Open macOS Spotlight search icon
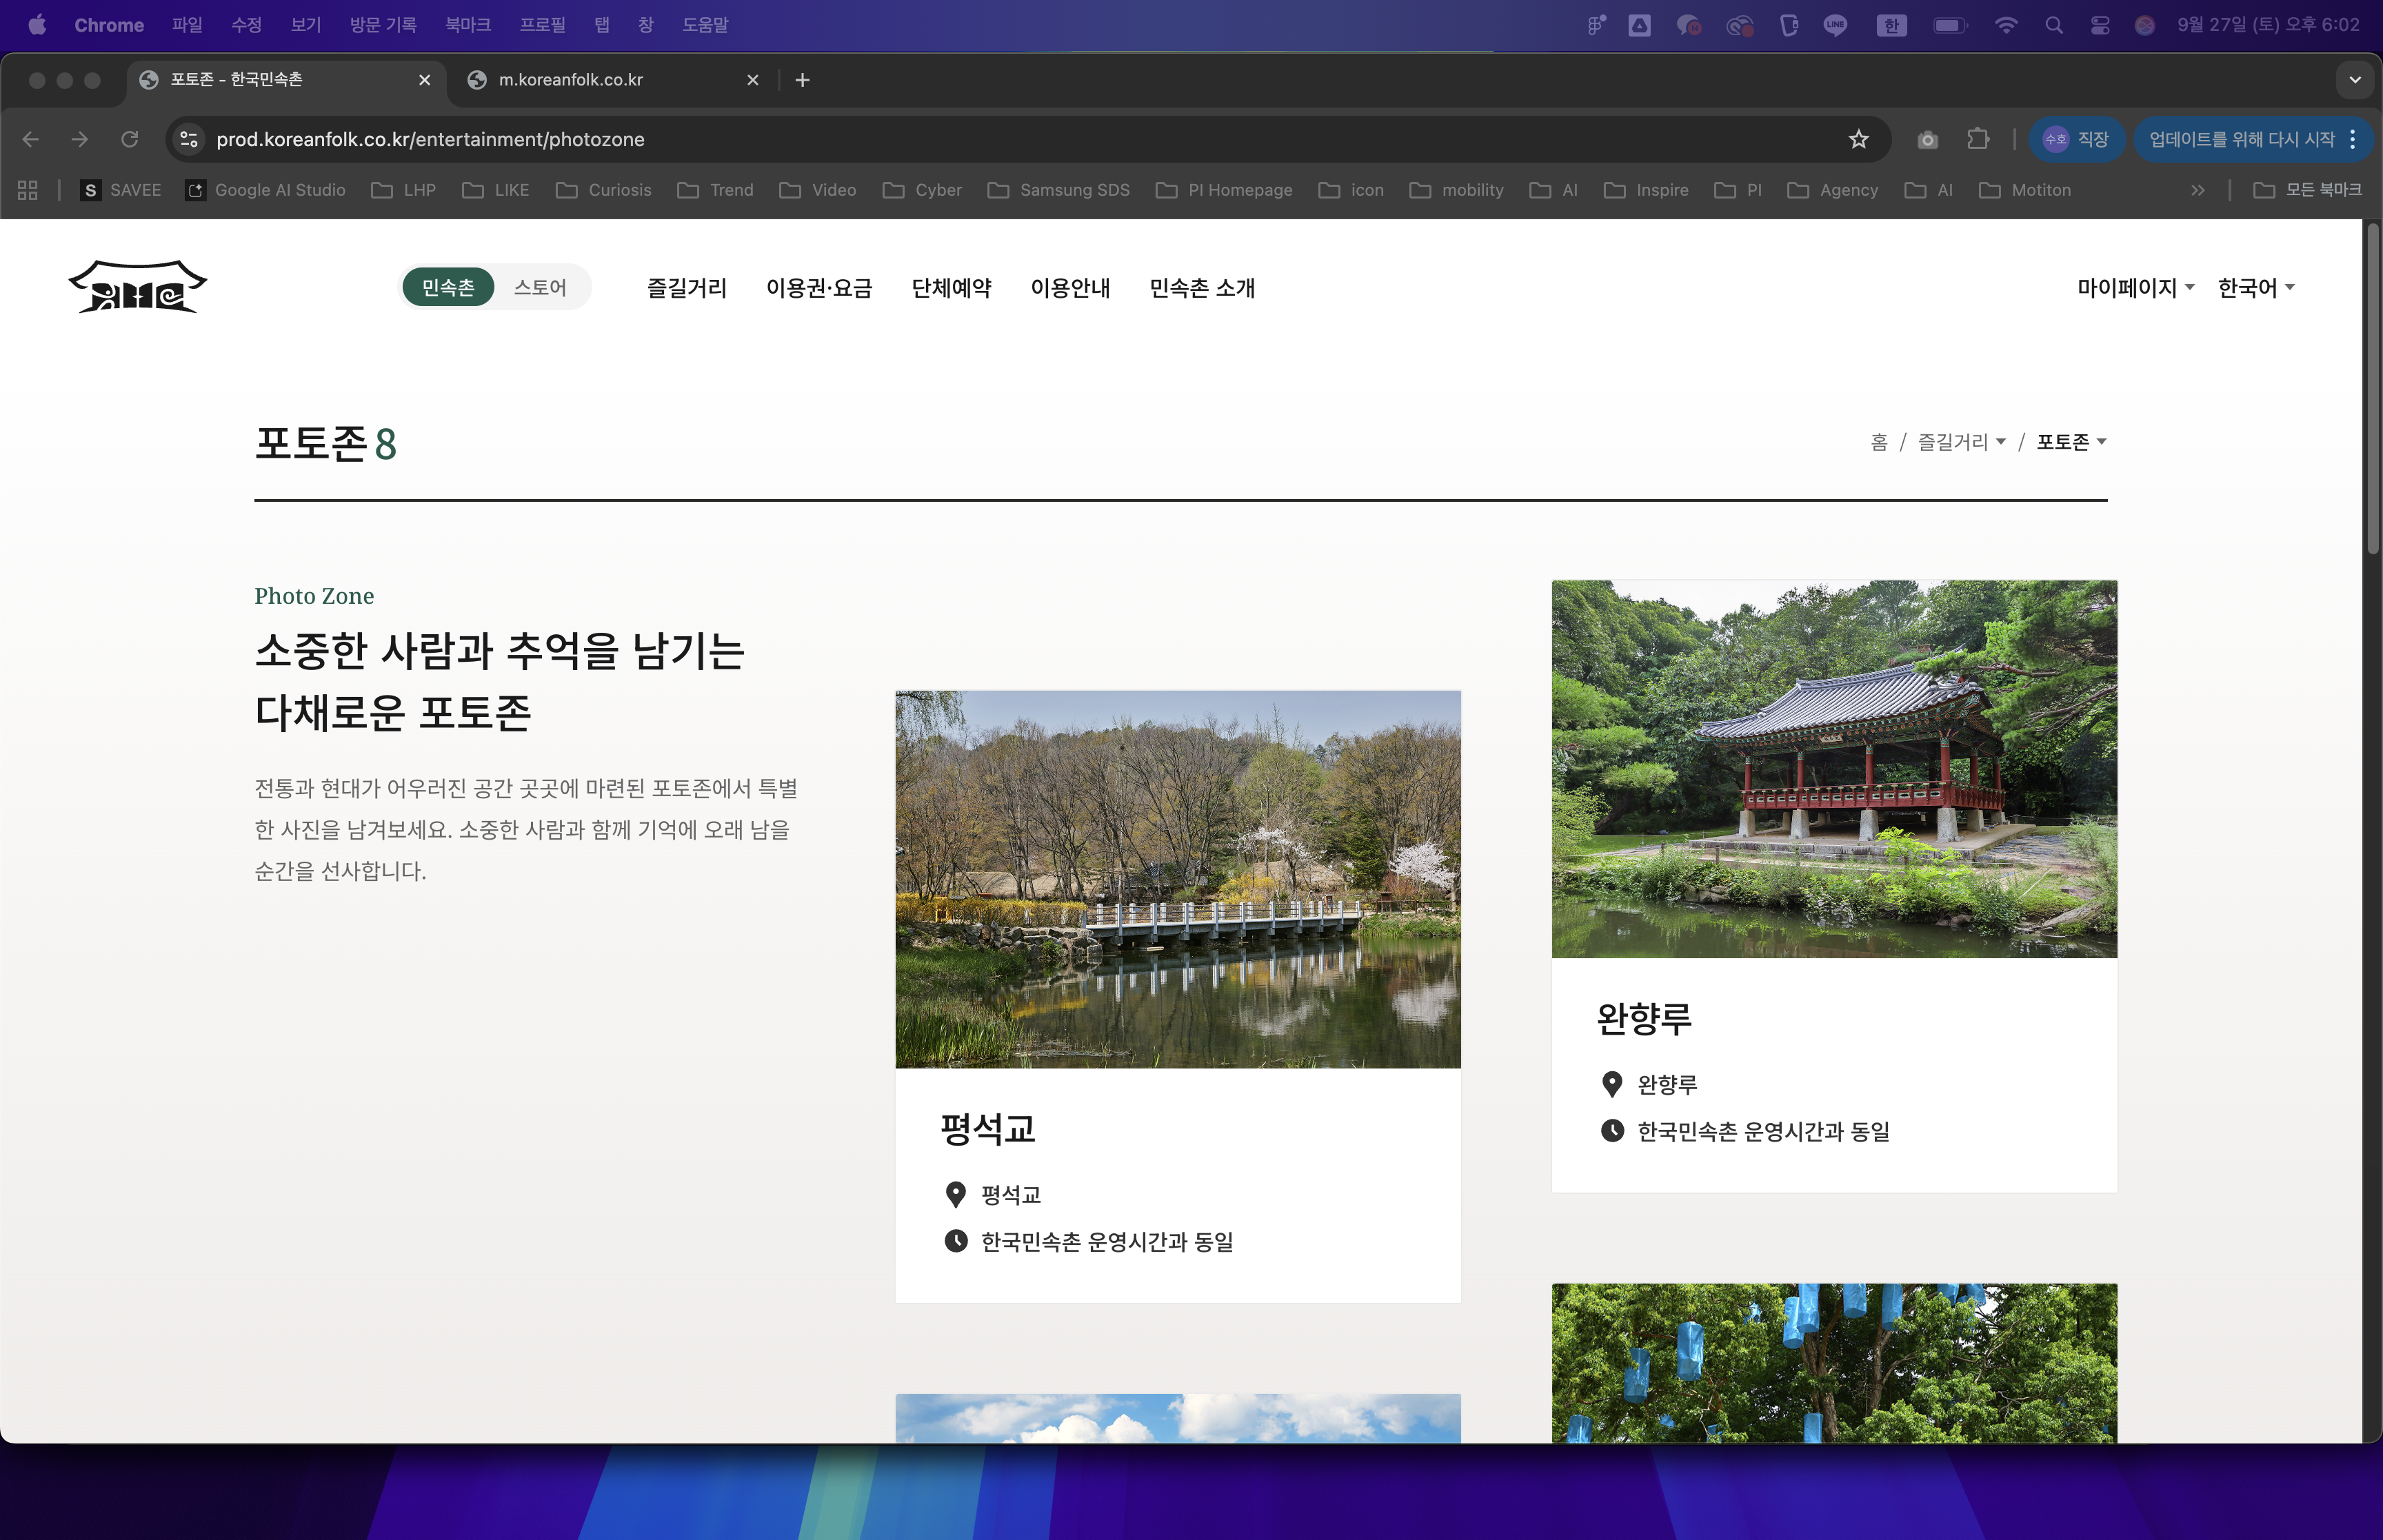 coord(2054,25)
